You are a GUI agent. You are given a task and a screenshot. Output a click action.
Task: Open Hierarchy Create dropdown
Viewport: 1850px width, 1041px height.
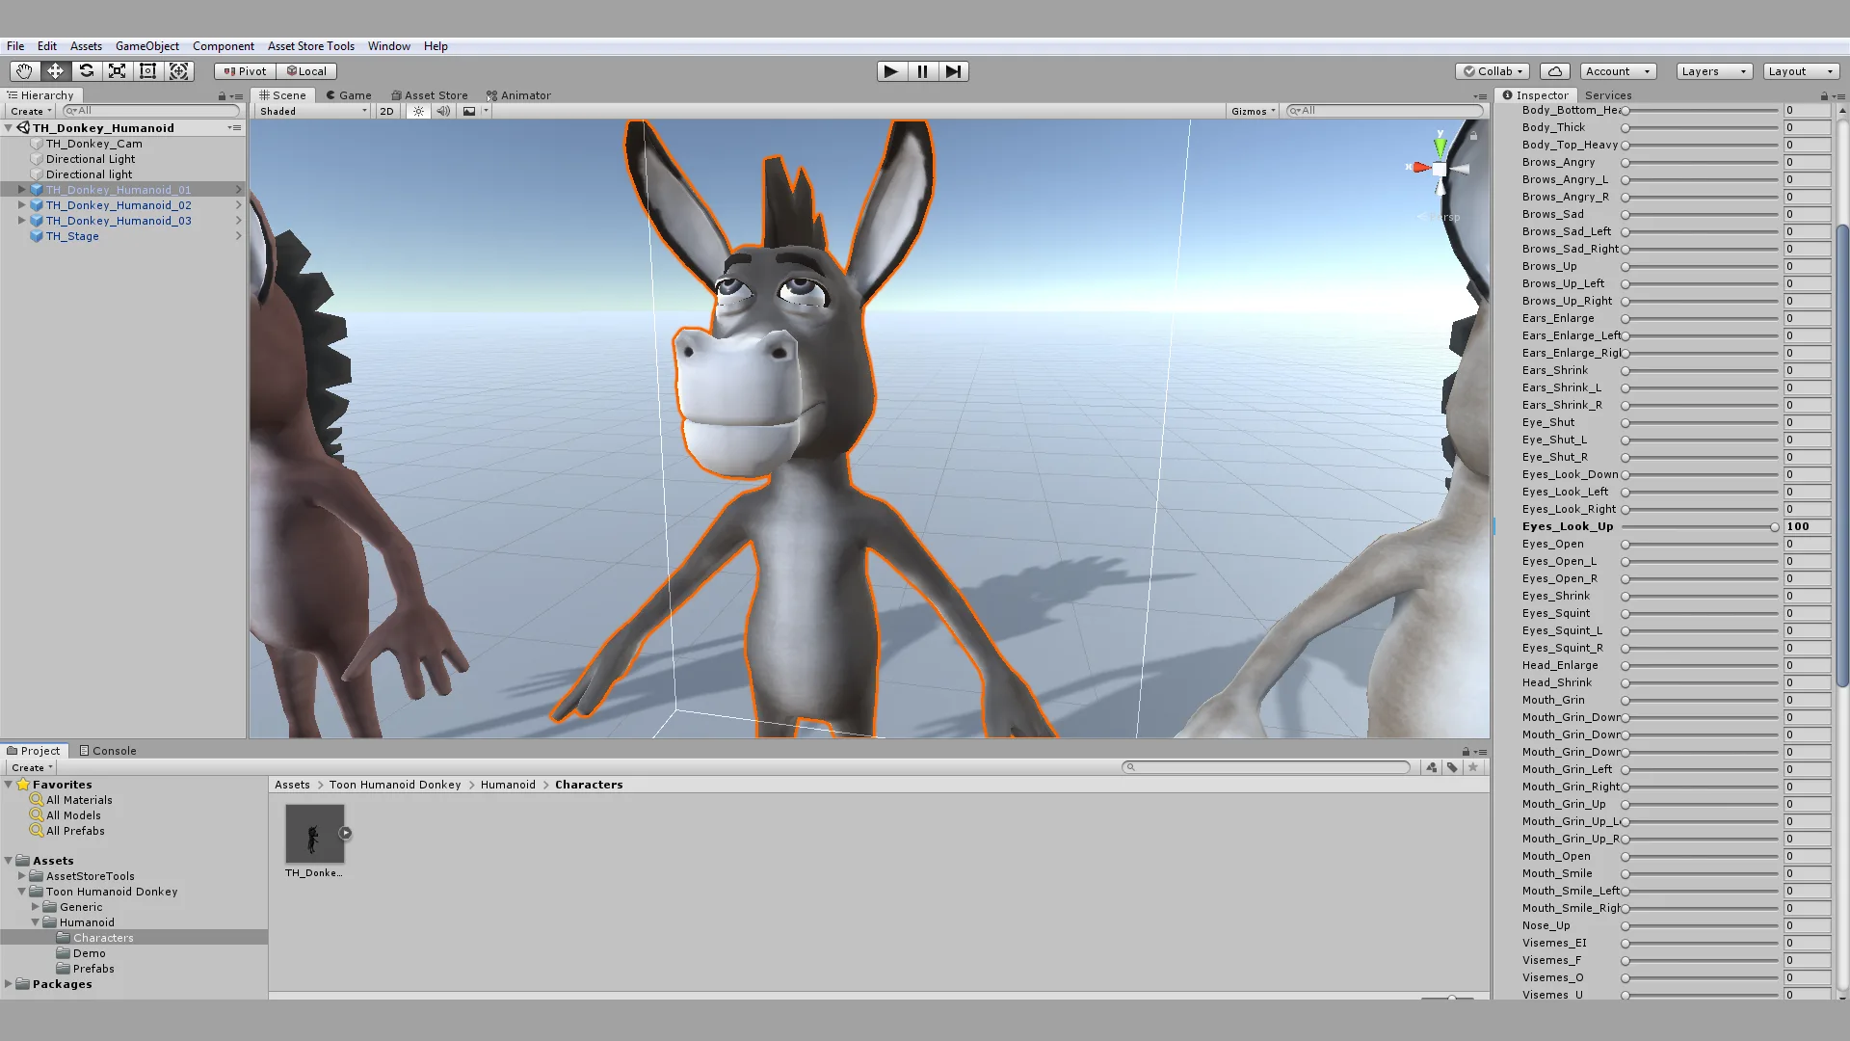31,111
